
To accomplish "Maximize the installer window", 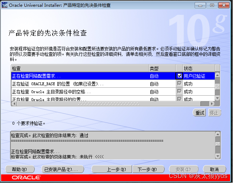I will click(x=212, y=5).
